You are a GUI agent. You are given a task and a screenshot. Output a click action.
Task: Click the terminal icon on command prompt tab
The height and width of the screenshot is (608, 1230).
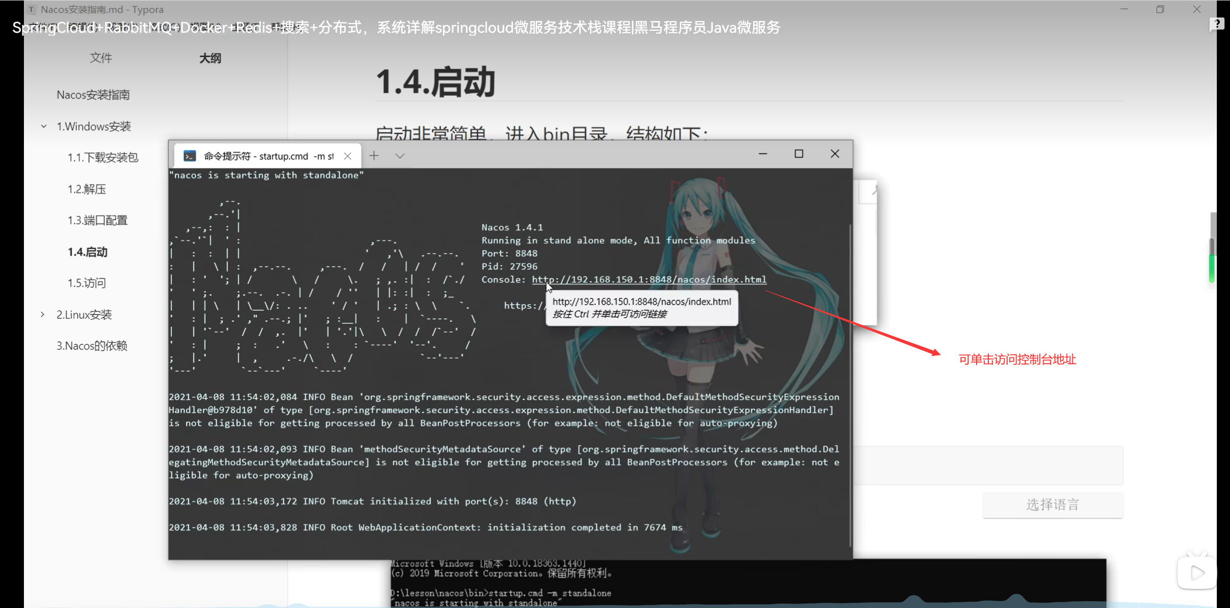click(x=190, y=156)
